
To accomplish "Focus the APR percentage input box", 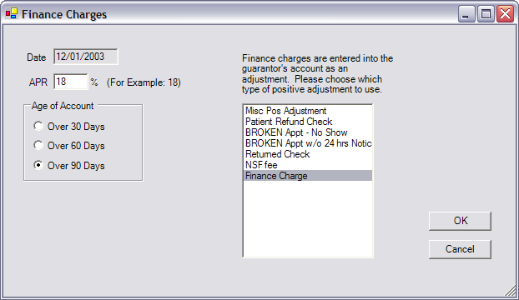I will point(70,82).
